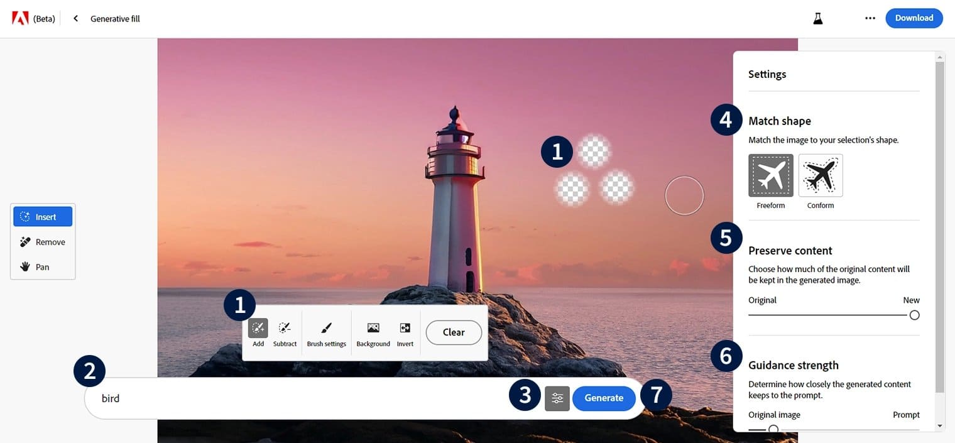
Task: Open Brush settings
Action: tap(326, 332)
